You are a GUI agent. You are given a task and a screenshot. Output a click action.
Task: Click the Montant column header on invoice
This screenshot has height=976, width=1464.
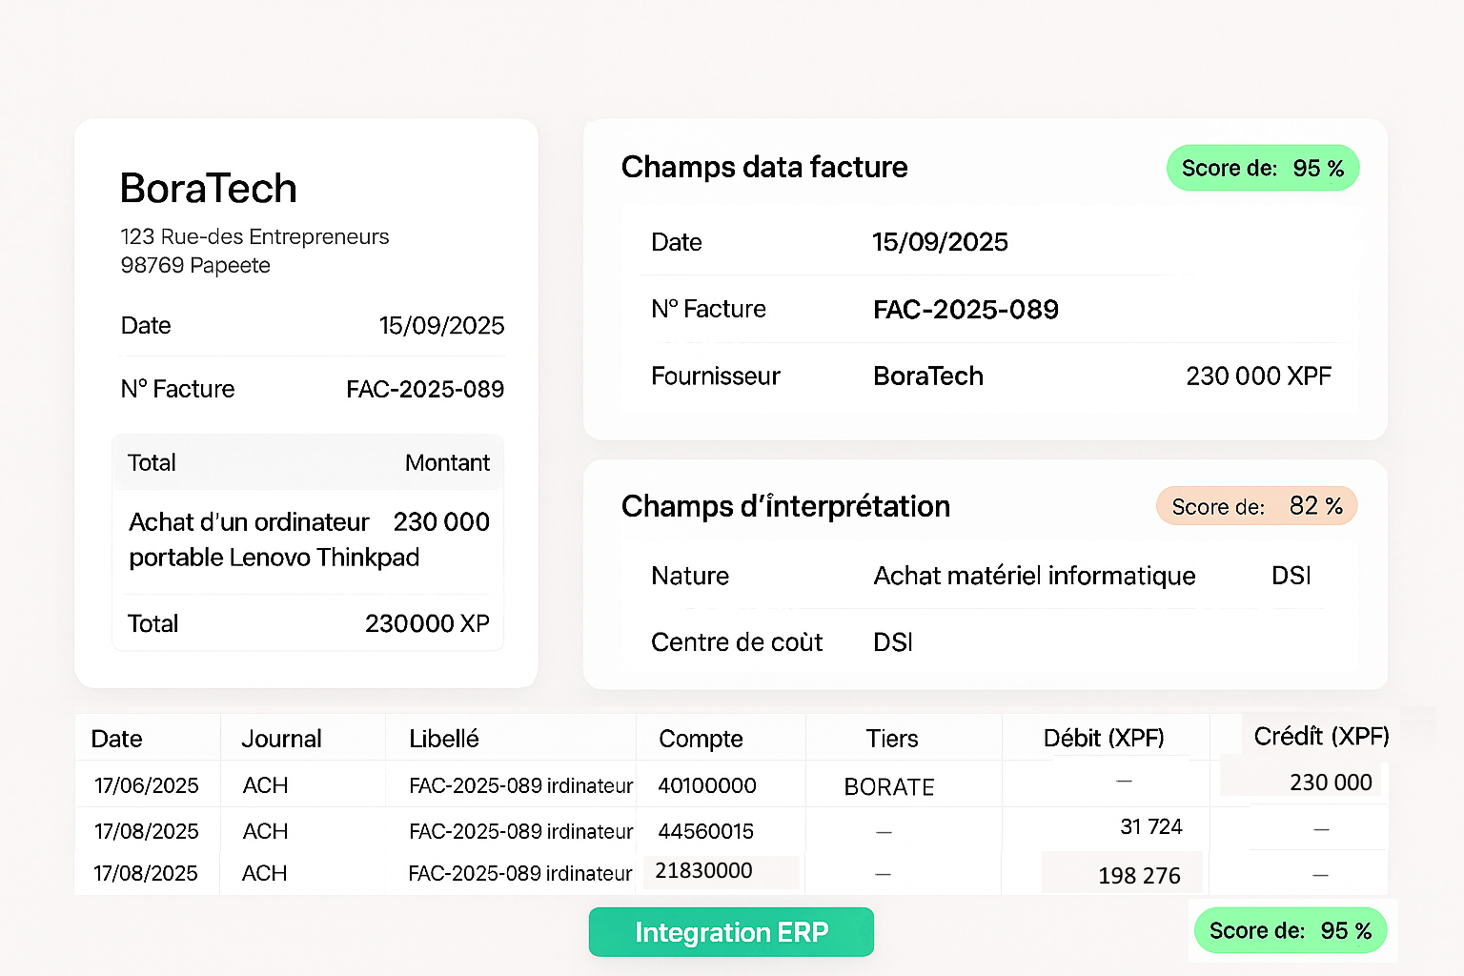(x=447, y=463)
